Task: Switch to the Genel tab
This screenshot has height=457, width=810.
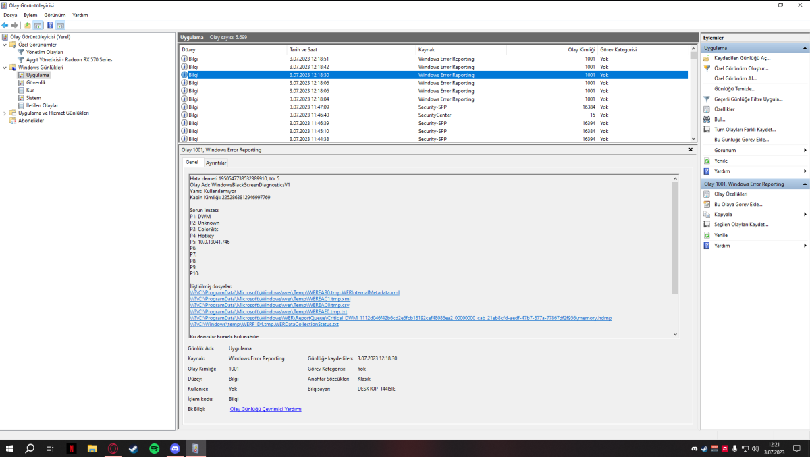Action: (x=192, y=162)
